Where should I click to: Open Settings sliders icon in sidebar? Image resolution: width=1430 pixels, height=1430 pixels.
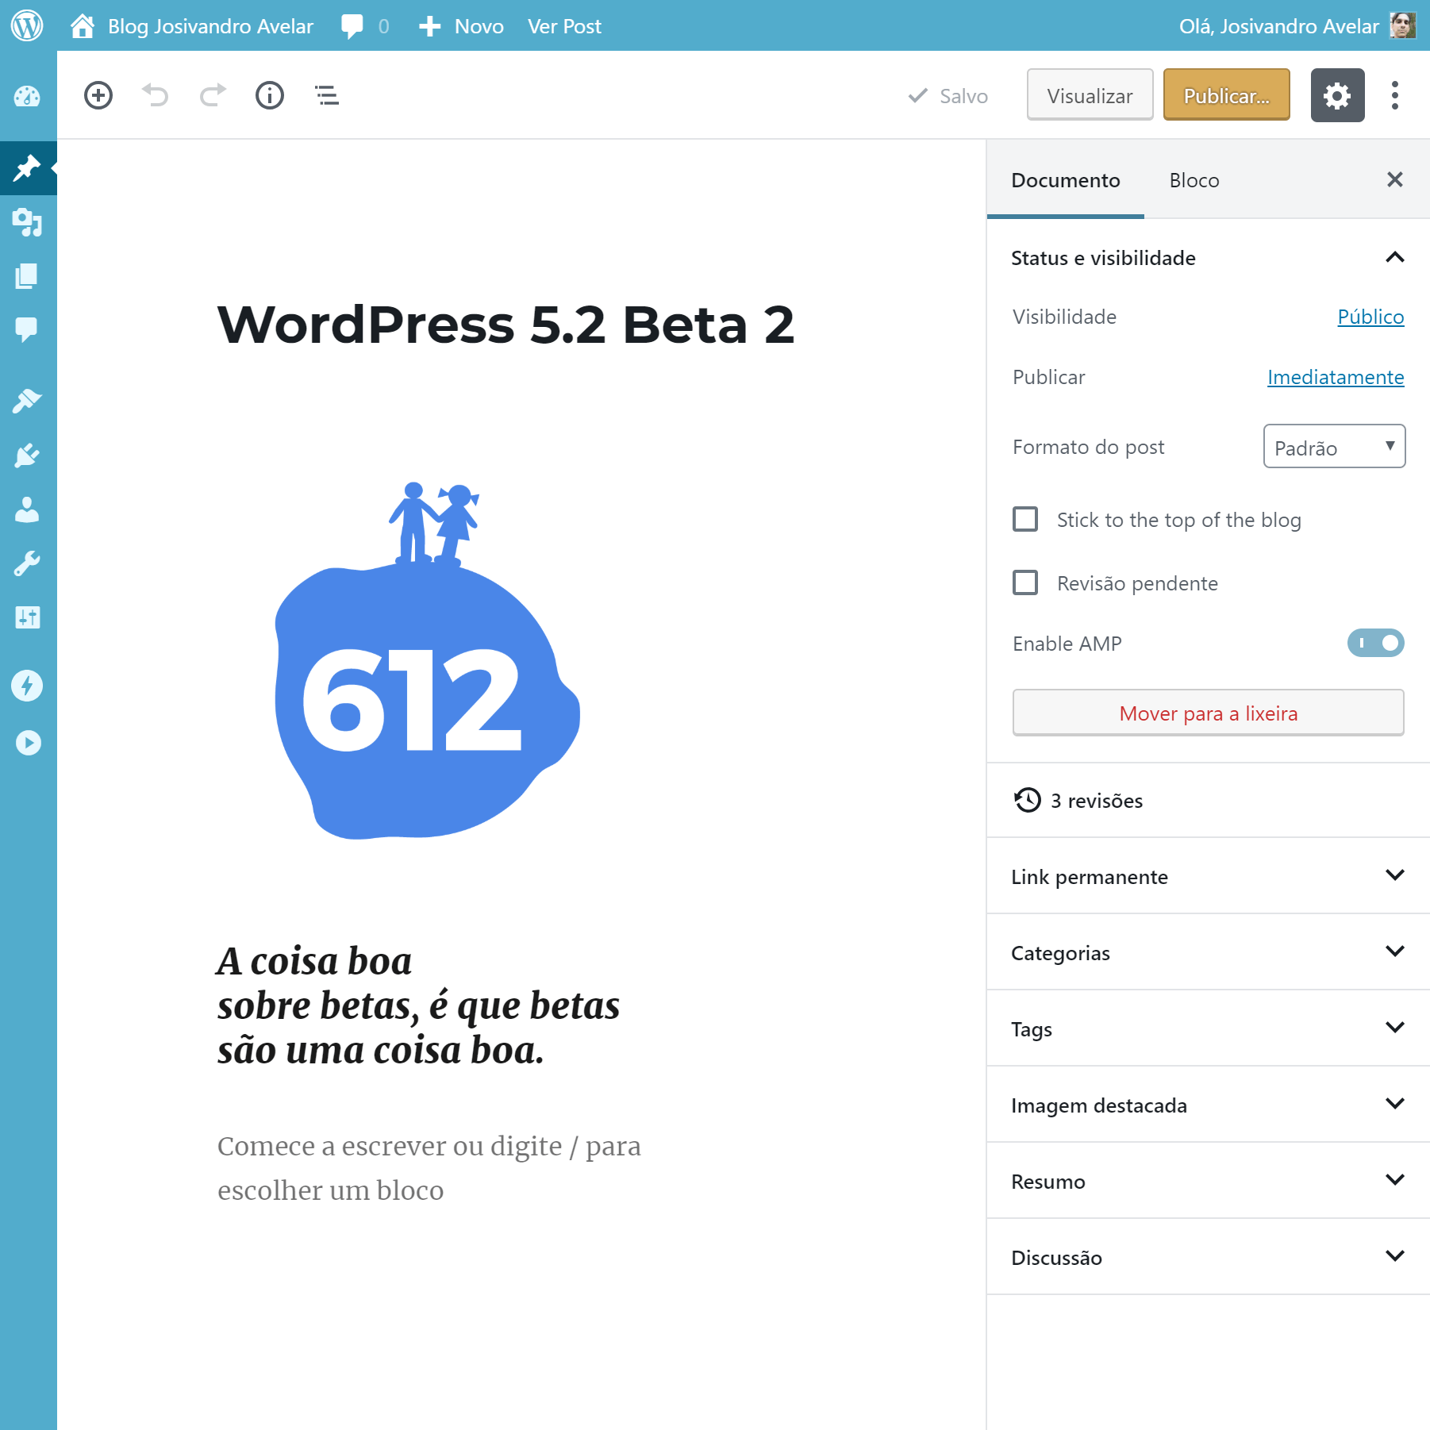[x=27, y=617]
